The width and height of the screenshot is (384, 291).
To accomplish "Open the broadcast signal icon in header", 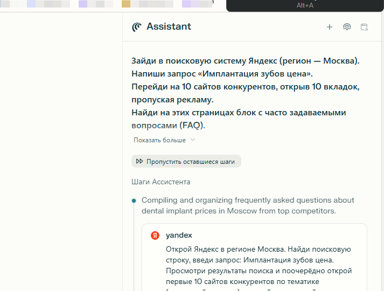I will pyautogui.click(x=347, y=27).
